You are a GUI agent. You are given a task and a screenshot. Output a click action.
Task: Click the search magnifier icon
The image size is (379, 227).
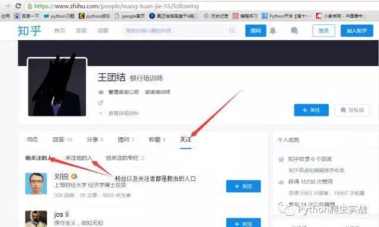(232, 30)
